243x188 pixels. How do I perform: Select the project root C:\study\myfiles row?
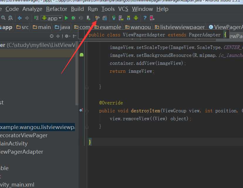tap(38, 45)
